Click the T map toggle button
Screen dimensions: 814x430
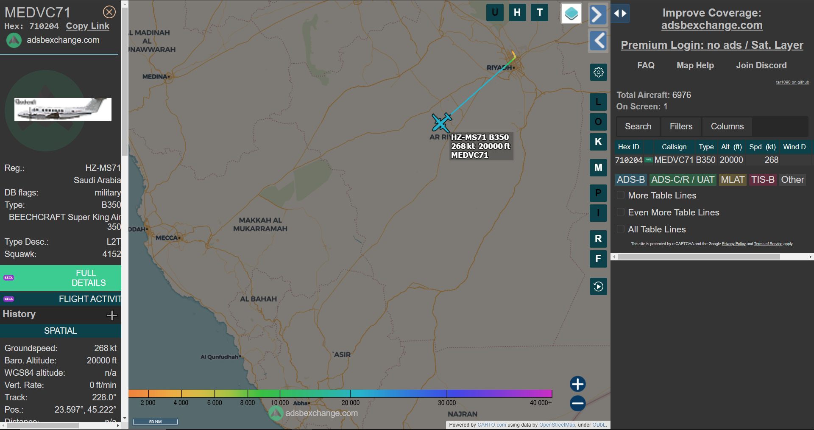click(x=540, y=12)
